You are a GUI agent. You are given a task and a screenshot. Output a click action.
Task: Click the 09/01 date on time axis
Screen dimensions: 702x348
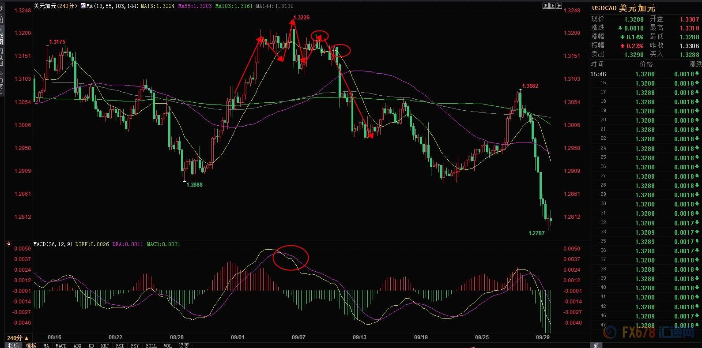click(238, 337)
